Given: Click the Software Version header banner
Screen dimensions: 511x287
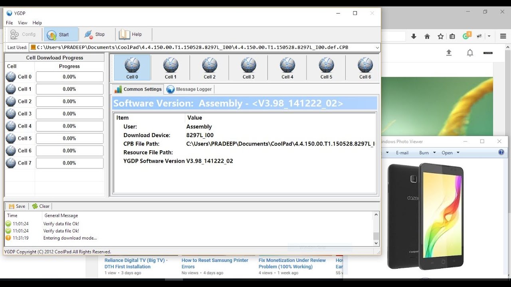Looking at the screenshot, I should coord(245,103).
